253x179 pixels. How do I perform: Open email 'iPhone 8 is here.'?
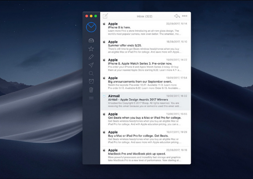(x=145, y=29)
